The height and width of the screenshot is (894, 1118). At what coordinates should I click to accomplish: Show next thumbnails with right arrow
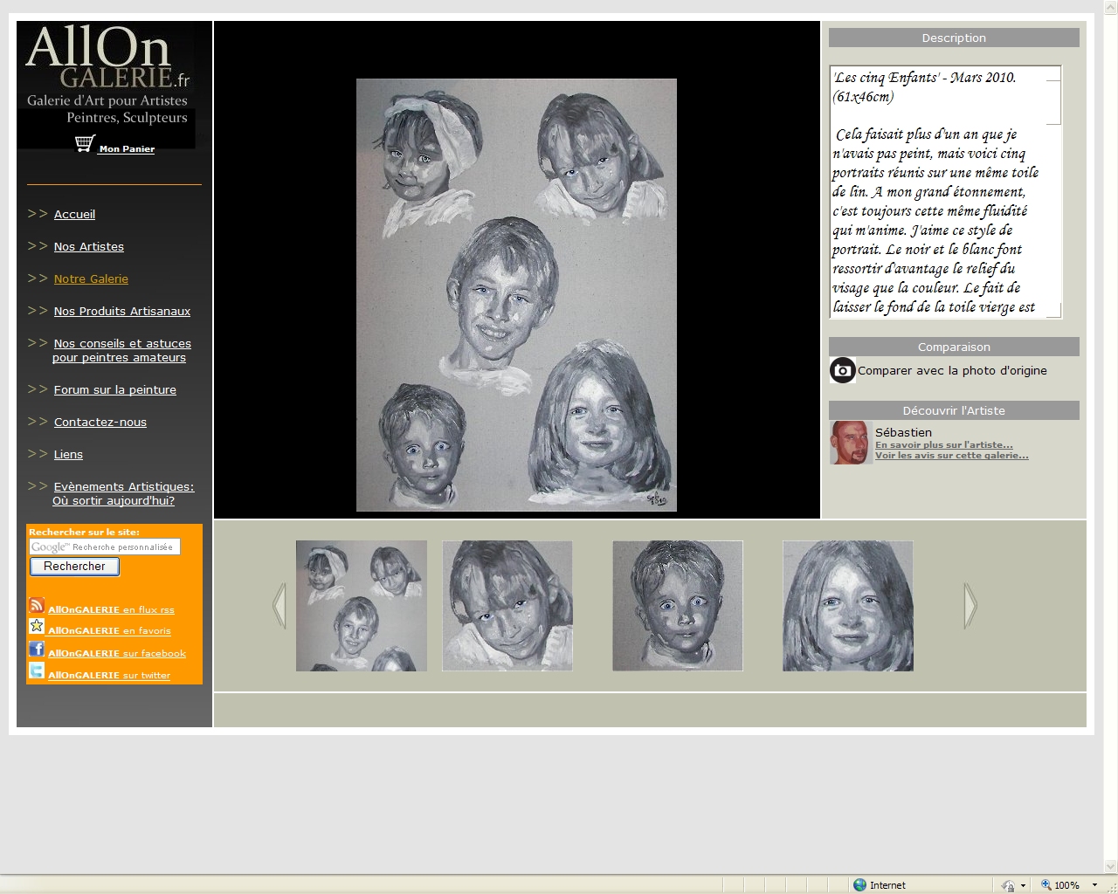click(x=970, y=606)
